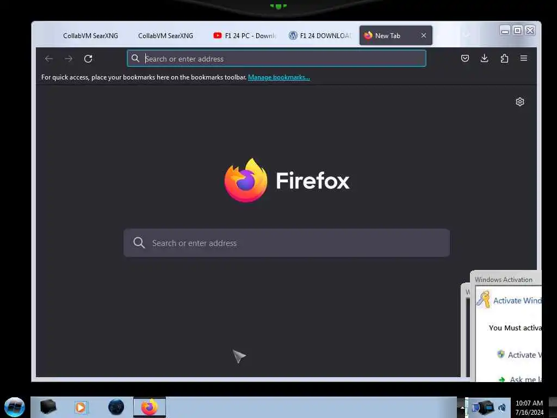Launch Windows Media Player from the taskbar
The image size is (557, 418).
click(81, 407)
